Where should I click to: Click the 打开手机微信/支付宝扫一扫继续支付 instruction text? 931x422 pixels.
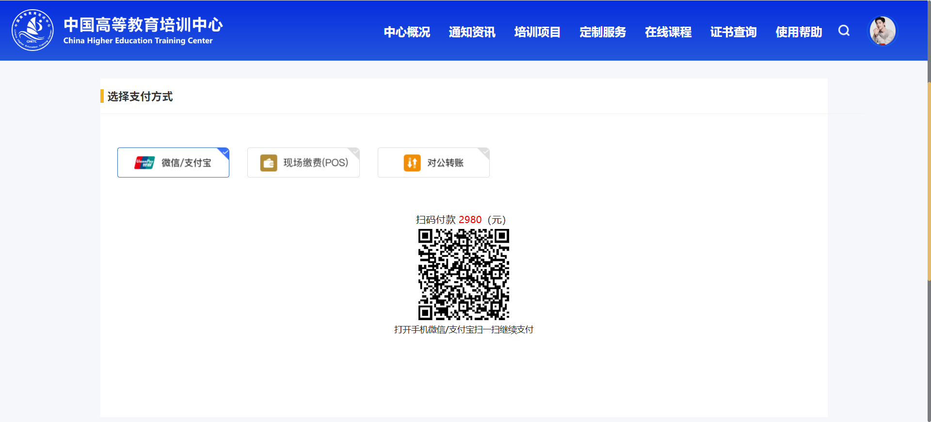(464, 329)
